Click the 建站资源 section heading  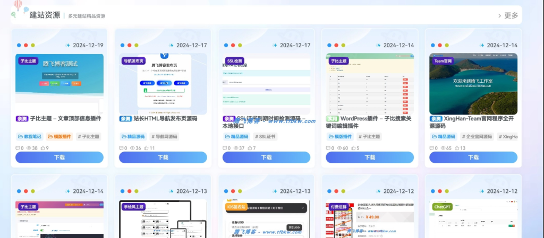tap(45, 15)
